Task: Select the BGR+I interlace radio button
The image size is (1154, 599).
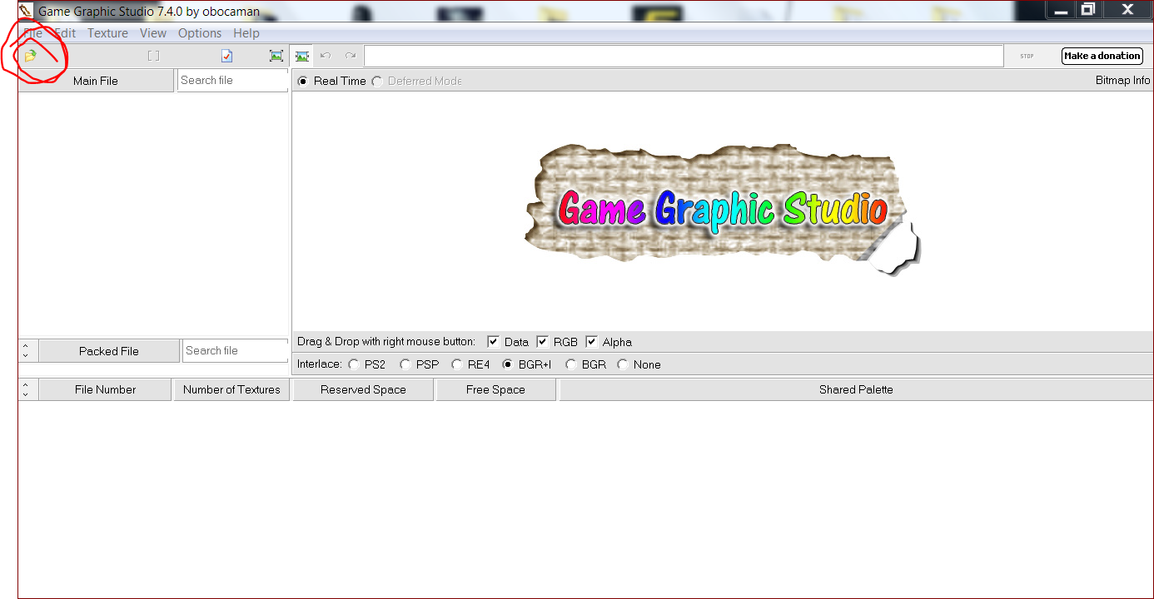Action: 508,364
